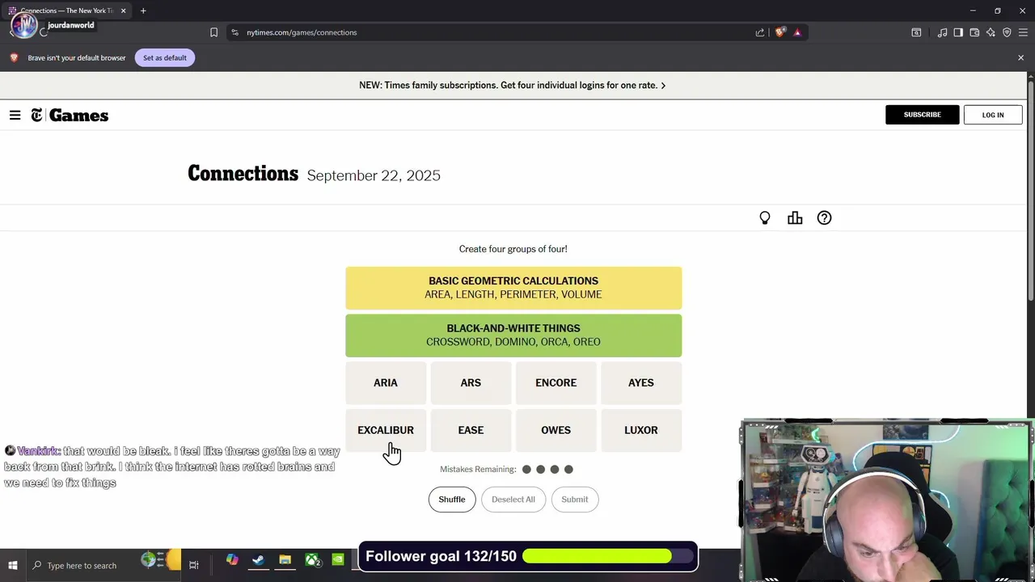
Task: Click the Connections heading text
Action: (x=243, y=174)
